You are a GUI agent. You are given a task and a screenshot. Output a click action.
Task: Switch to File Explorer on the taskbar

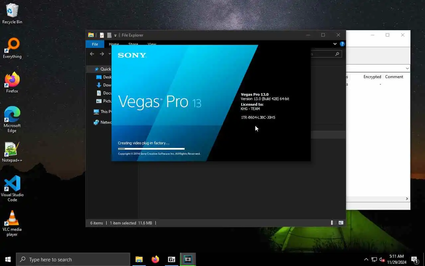coord(139,259)
